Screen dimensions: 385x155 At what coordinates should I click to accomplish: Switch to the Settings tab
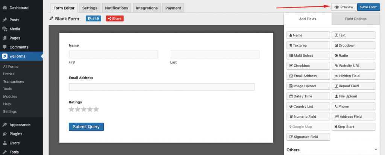[x=90, y=8]
